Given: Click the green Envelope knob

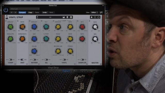Looking at the screenshot, I should click(10, 39).
